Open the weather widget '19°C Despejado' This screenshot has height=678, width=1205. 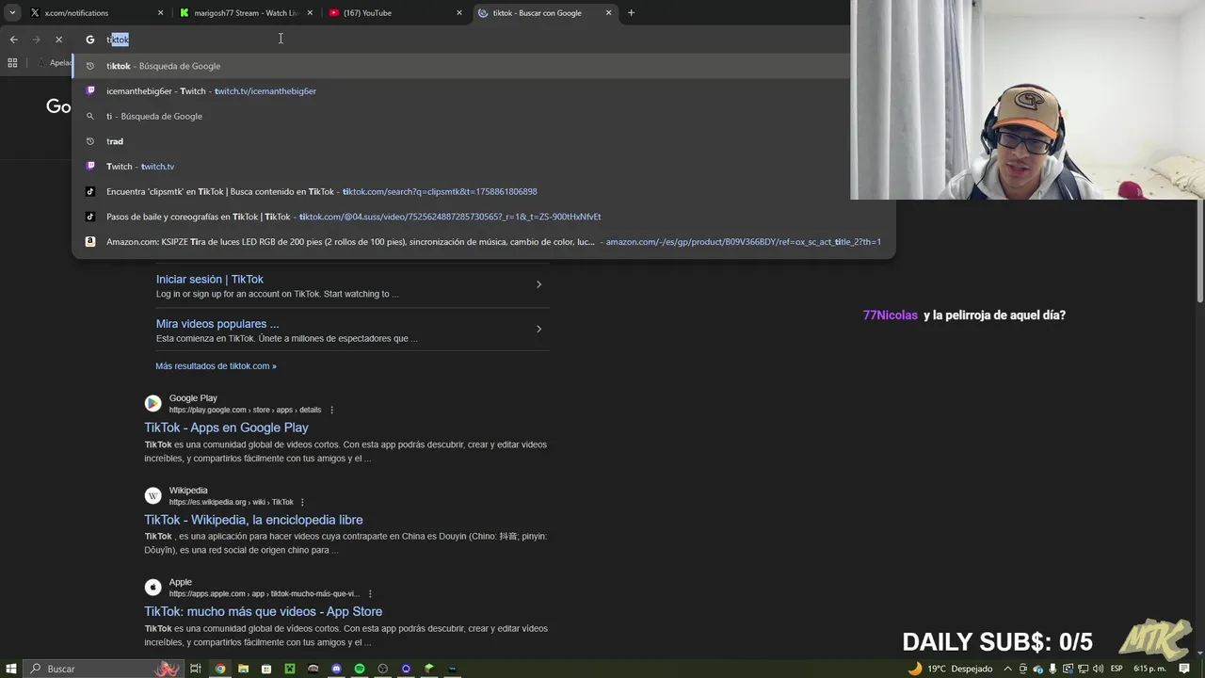click(x=950, y=669)
